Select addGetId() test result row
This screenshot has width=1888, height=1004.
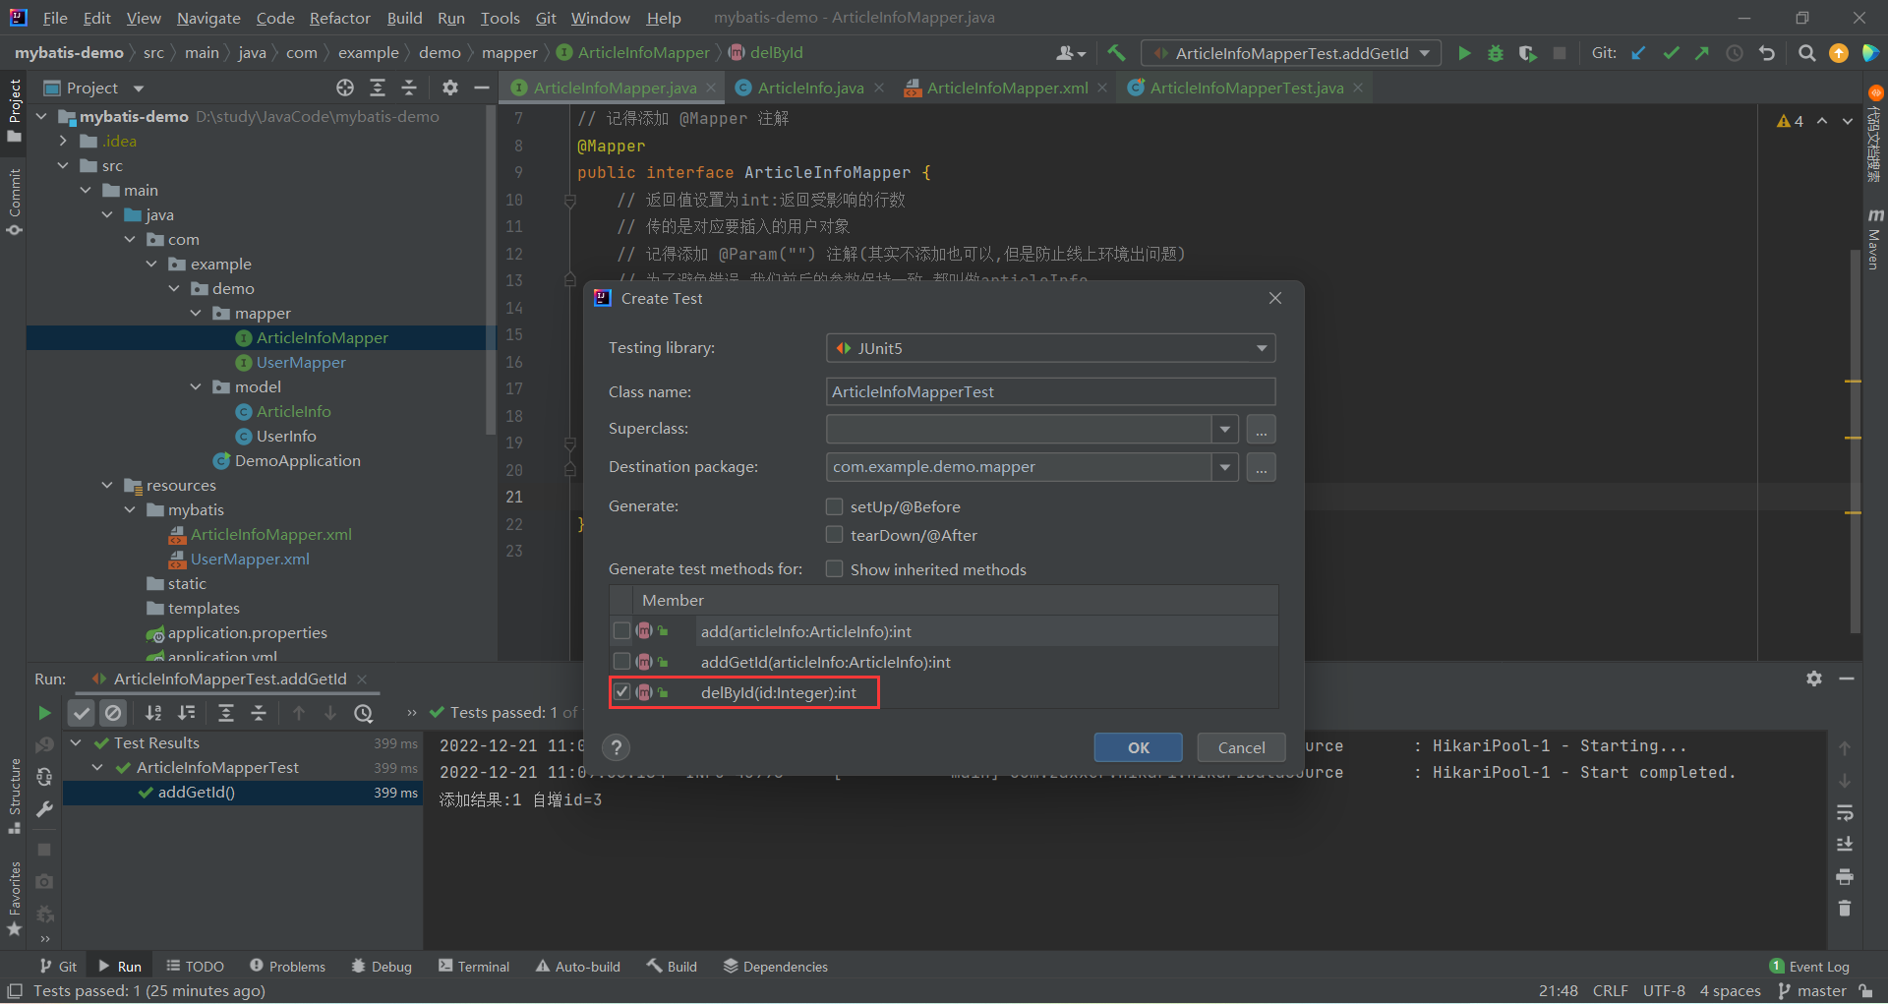243,793
